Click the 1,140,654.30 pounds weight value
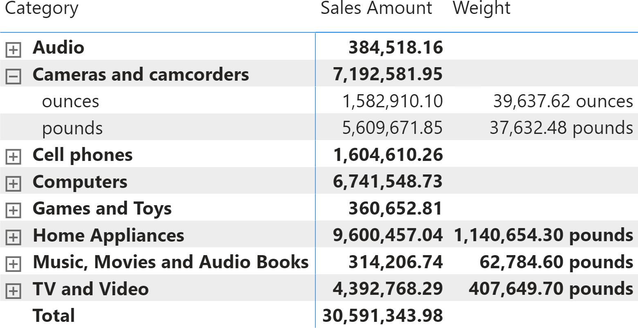Viewport: 638px width, 328px height. coord(544,235)
